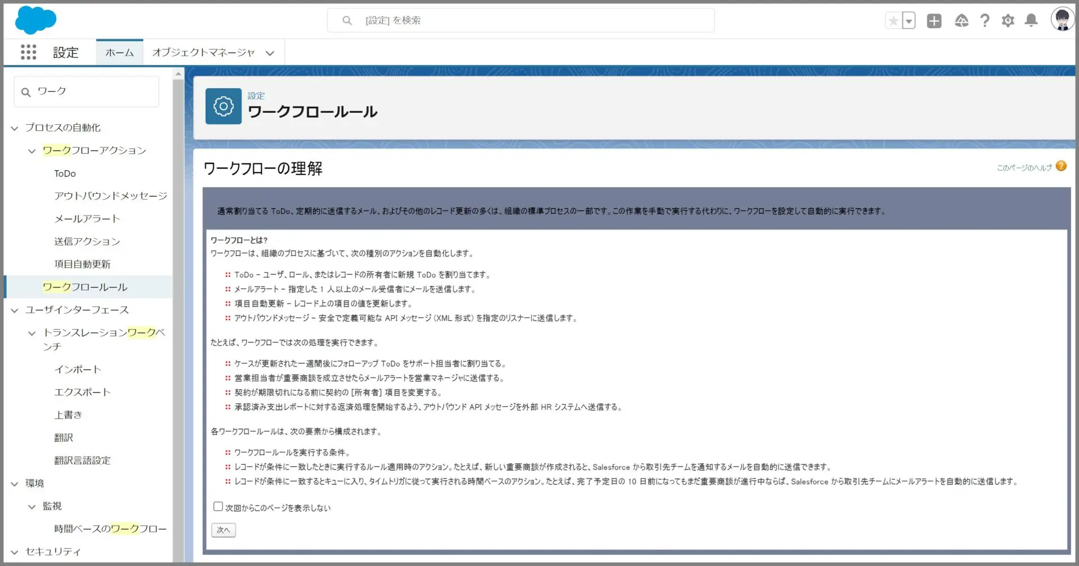Click the favorites star icon
The width and height of the screenshot is (1079, 566).
tap(892, 21)
